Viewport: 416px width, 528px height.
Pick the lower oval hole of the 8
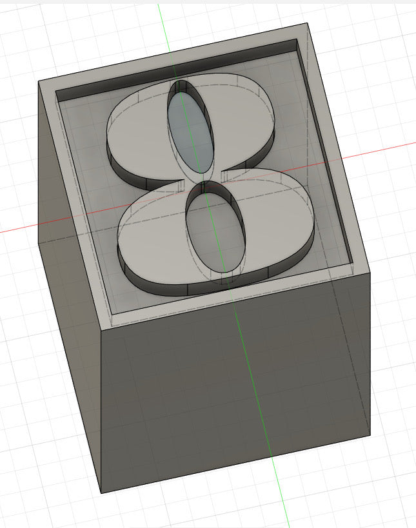point(216,231)
